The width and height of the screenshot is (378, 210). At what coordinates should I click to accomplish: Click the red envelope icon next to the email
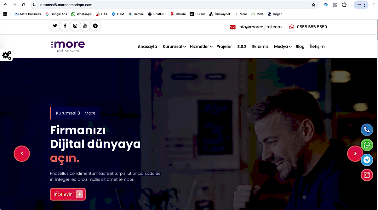(232, 27)
